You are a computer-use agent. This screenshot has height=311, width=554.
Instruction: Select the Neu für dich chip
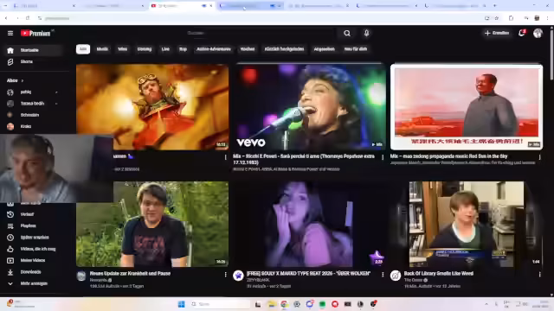click(x=356, y=49)
